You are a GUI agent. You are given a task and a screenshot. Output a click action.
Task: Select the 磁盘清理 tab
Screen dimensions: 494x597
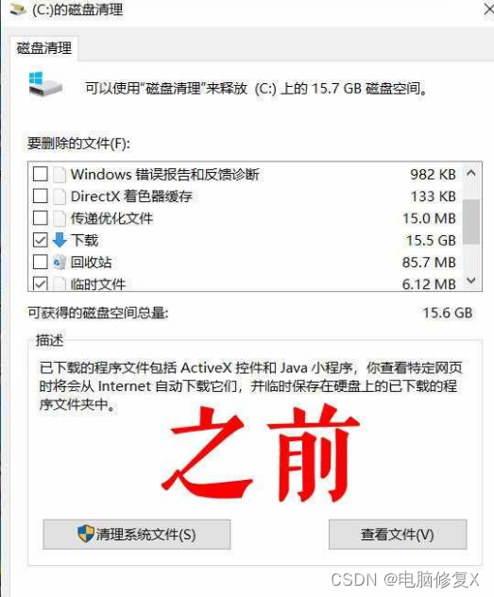point(44,48)
